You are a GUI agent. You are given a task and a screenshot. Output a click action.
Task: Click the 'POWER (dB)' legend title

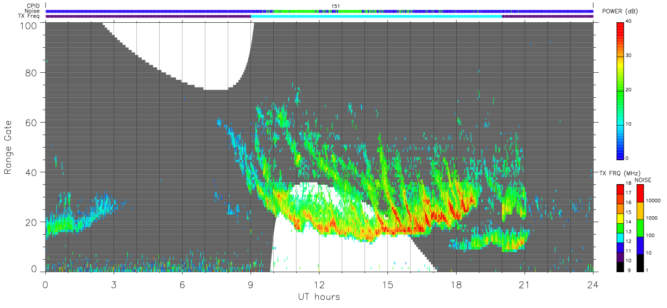(620, 12)
